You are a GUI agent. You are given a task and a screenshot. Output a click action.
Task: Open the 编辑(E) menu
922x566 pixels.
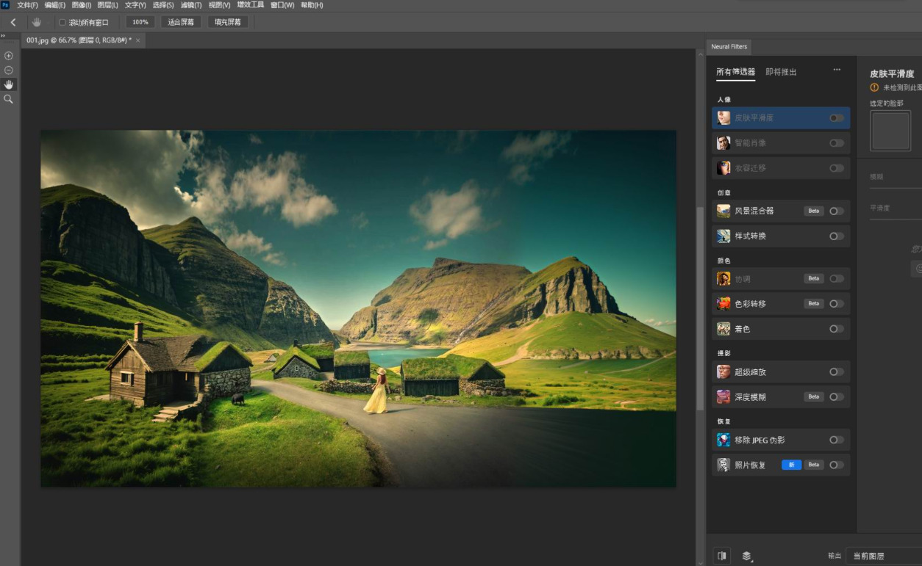pos(54,5)
